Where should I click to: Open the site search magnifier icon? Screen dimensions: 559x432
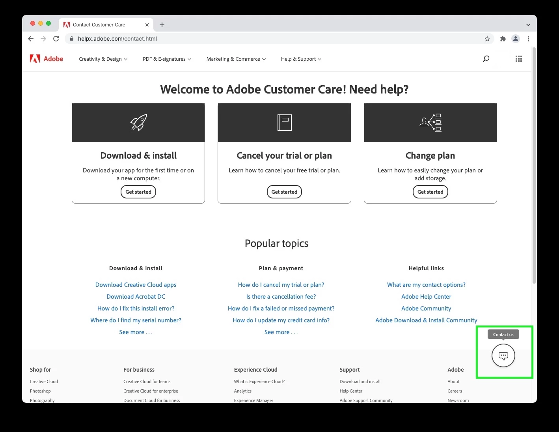click(x=486, y=59)
